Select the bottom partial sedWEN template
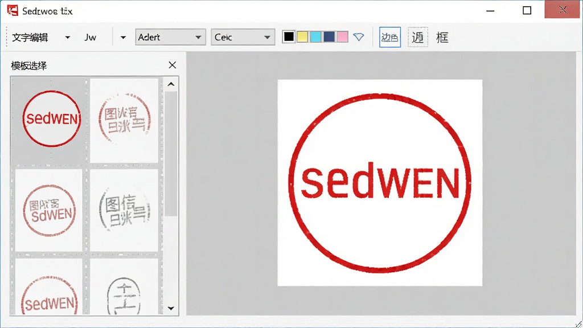The height and width of the screenshot is (328, 583). tap(49, 287)
